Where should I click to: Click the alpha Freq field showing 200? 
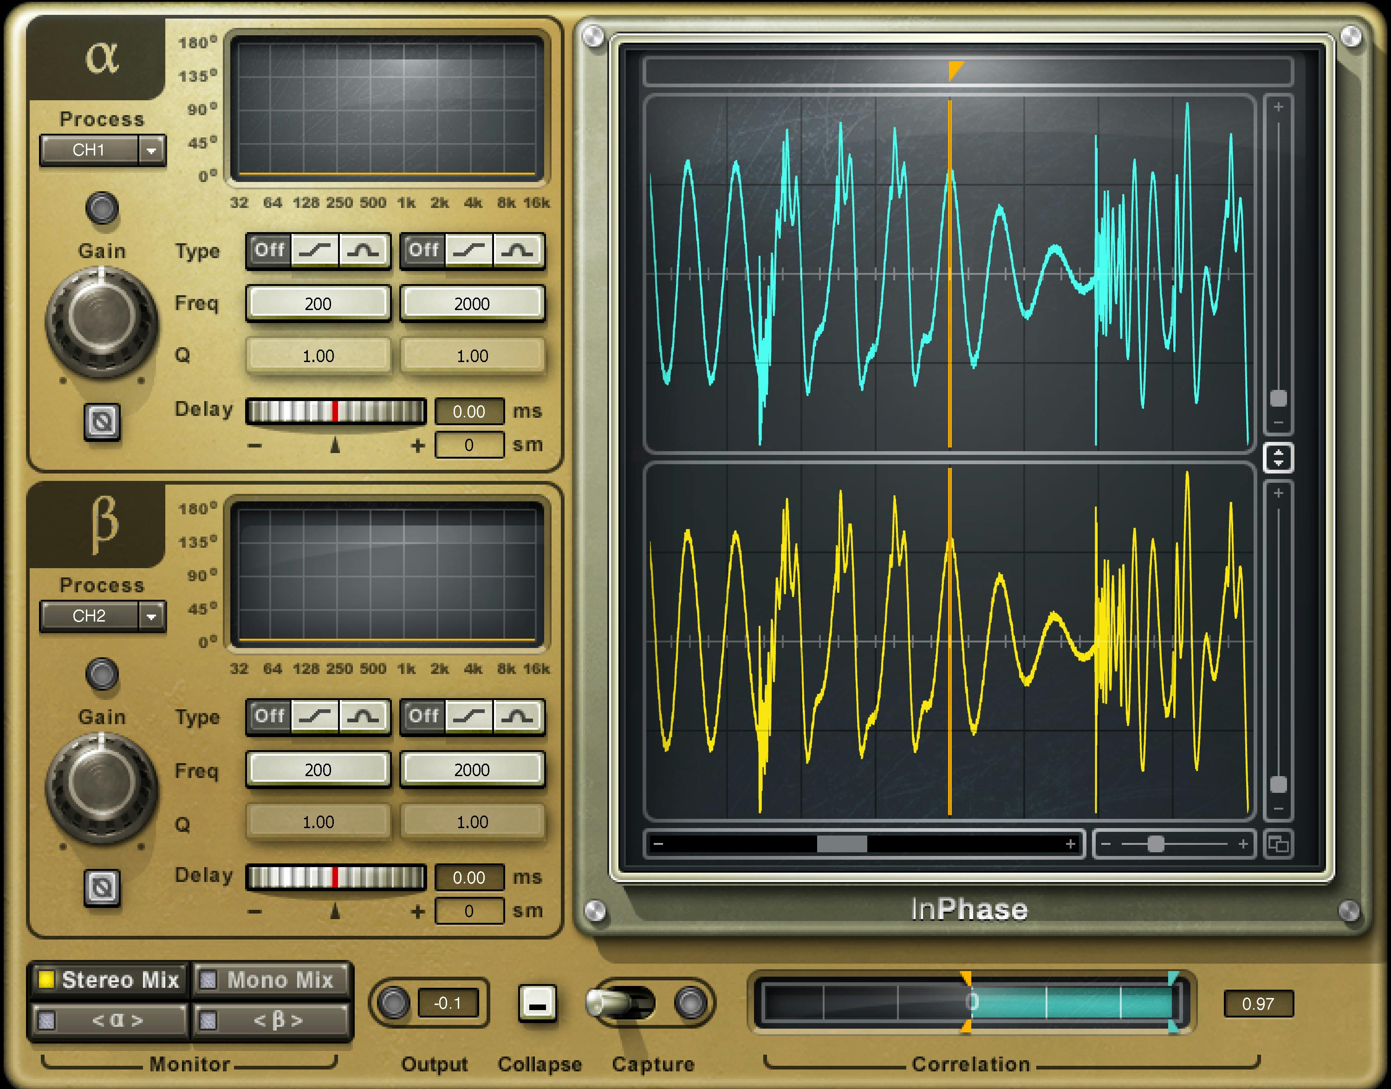[317, 304]
